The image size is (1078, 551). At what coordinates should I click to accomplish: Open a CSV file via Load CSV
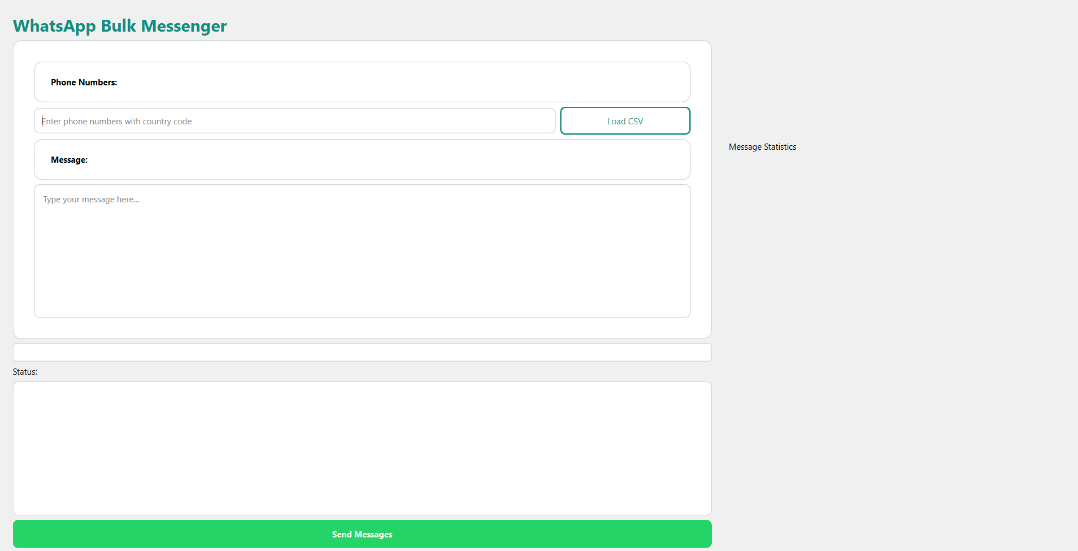tap(625, 120)
